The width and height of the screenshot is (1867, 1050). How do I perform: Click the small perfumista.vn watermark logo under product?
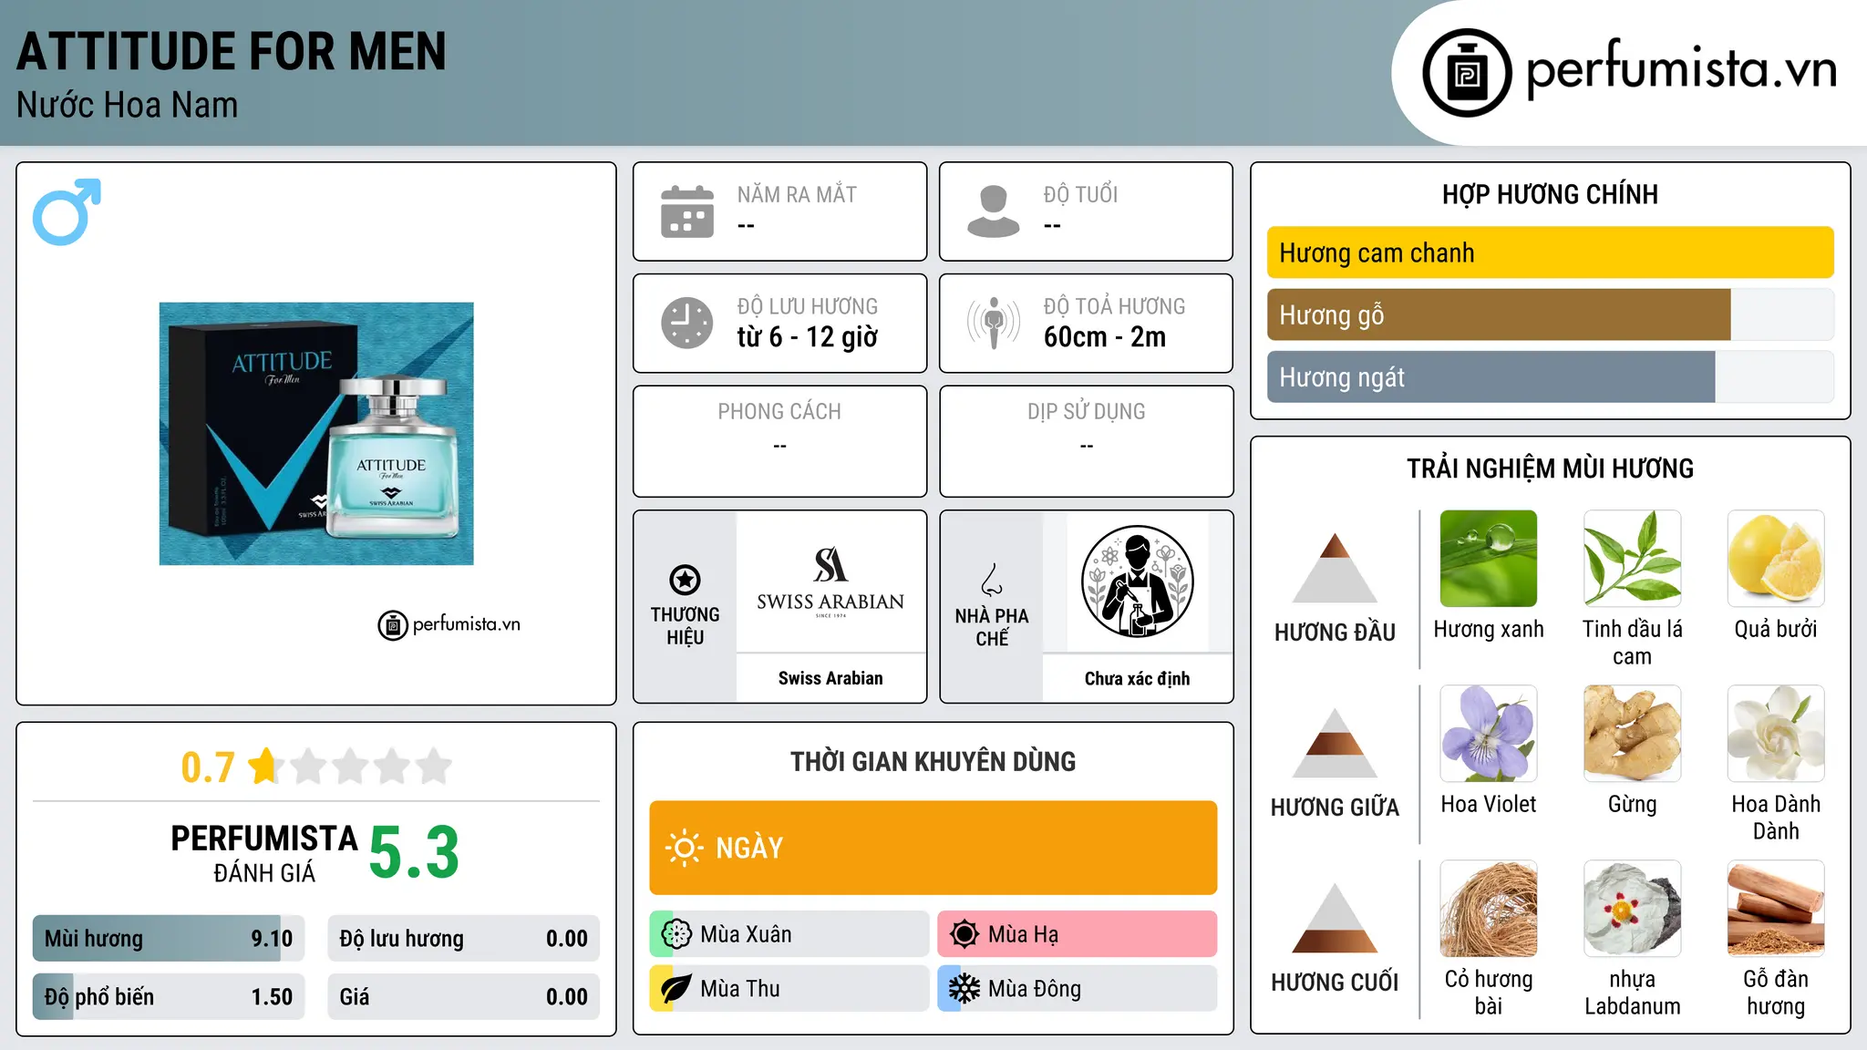[449, 625]
